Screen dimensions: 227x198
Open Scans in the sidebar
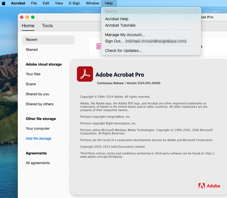pyautogui.click(x=31, y=84)
